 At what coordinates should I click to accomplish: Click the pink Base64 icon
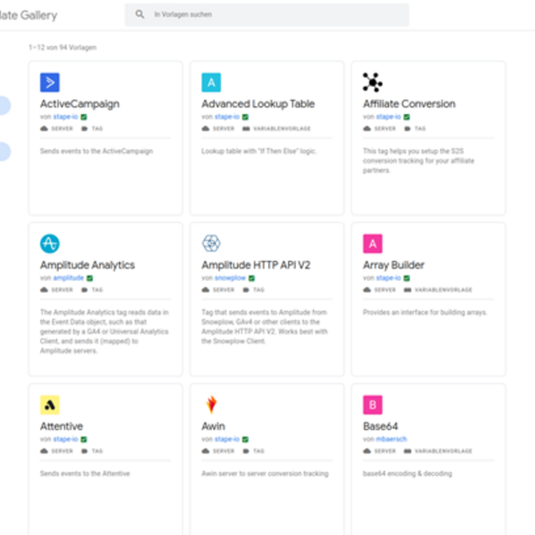coord(373,405)
